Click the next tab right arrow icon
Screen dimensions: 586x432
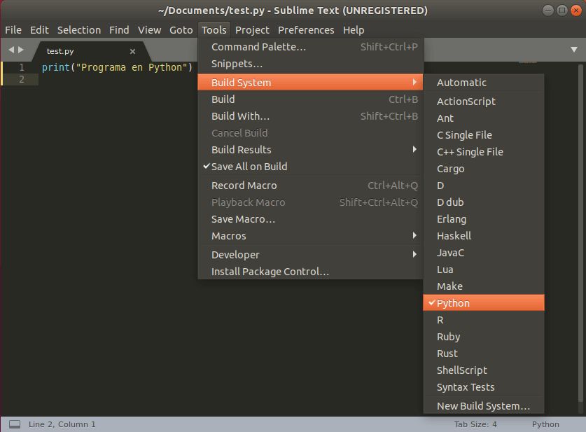pos(21,50)
